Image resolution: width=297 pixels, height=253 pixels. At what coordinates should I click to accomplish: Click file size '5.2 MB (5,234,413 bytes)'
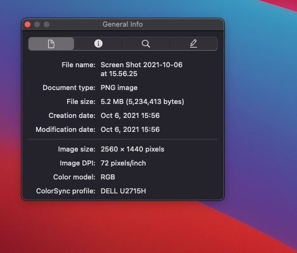click(x=142, y=101)
